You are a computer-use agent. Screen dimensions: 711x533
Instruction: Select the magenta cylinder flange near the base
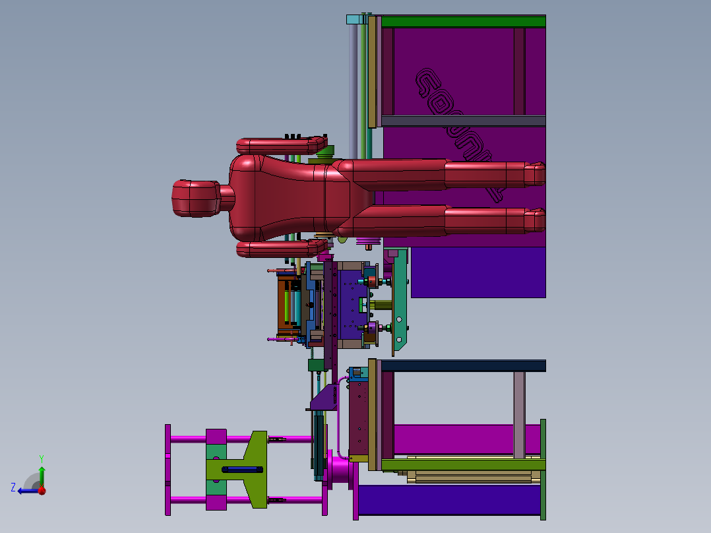pyautogui.click(x=339, y=468)
